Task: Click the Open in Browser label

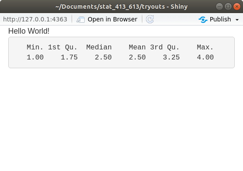Action: [x=113, y=19]
